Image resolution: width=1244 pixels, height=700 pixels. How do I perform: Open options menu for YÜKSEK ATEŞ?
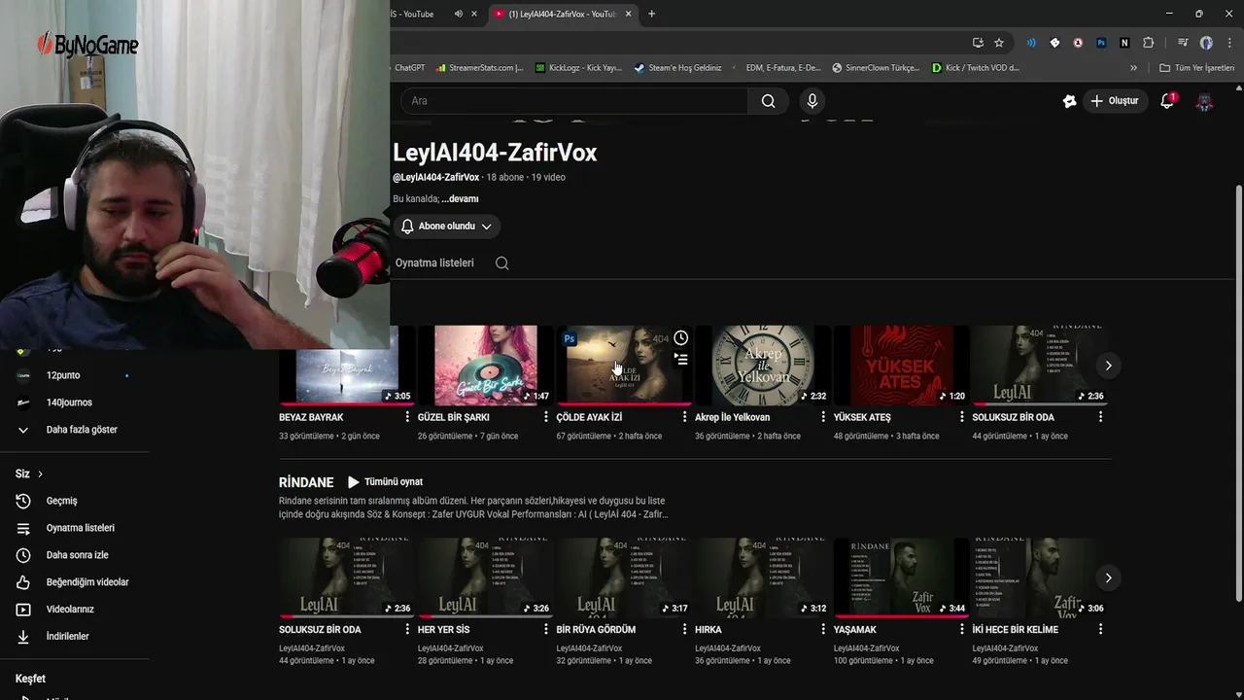coord(962,417)
